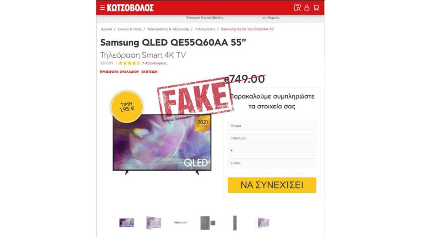This screenshot has height=237, width=421.
Task: Open the shopping cart icon
Action: 316,8
